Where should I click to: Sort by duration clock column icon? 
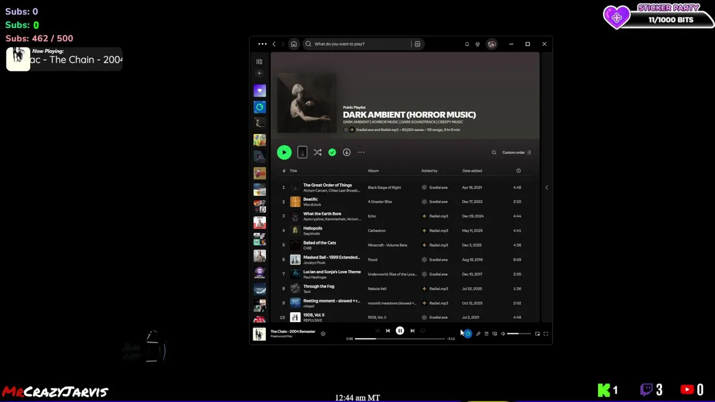(518, 171)
